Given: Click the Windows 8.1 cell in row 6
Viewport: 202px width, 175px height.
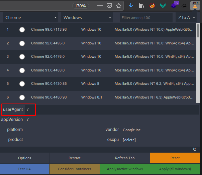Looking at the screenshot, I should [92, 97].
